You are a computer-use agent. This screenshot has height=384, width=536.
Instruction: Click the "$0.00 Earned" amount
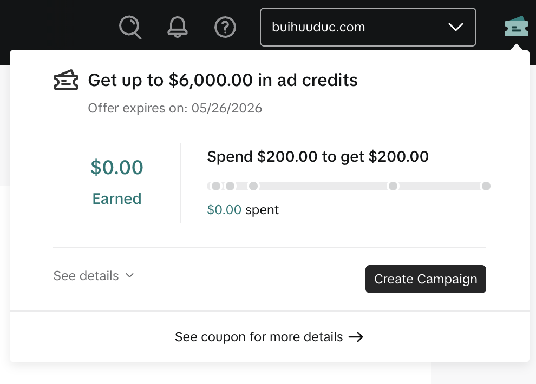[x=117, y=168]
